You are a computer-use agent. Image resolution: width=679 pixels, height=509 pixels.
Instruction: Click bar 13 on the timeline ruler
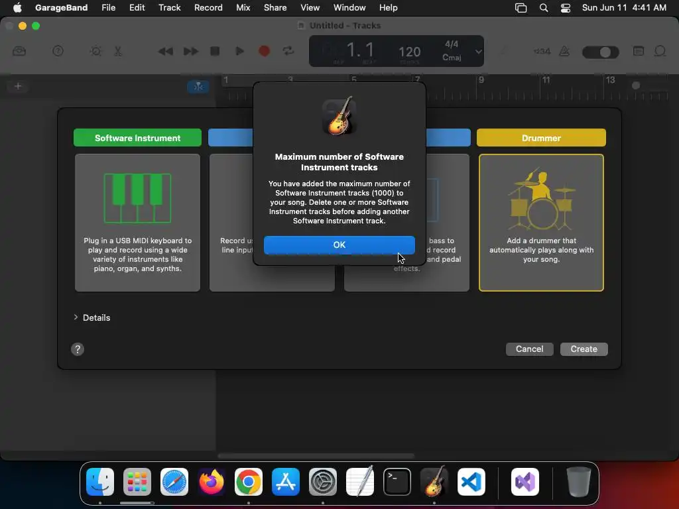(x=610, y=80)
